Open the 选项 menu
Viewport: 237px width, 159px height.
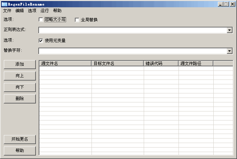point(32,11)
